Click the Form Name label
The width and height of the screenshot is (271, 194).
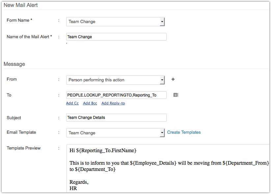(x=19, y=20)
